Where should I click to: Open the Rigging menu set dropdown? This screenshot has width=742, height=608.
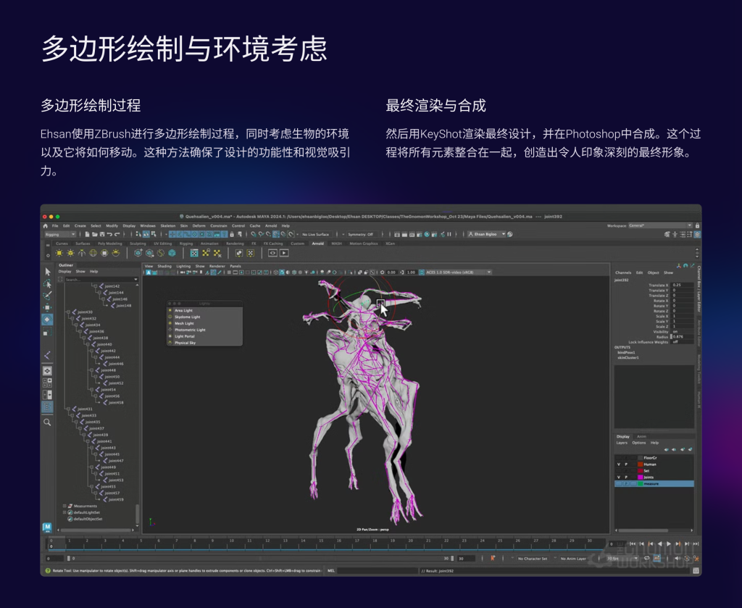(60, 234)
